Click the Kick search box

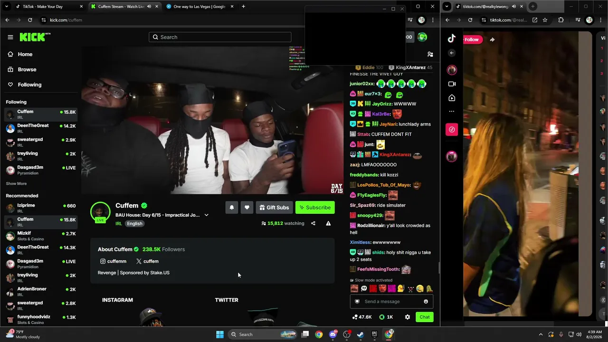coord(220,37)
